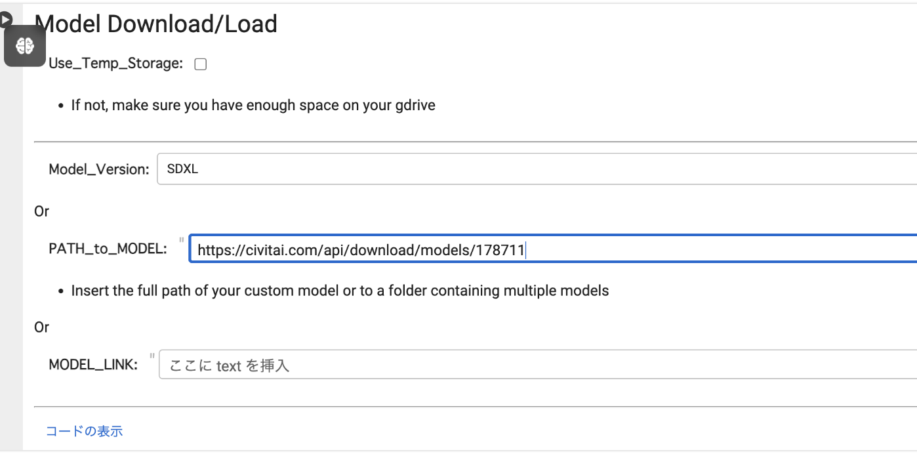Click the Model_Version label text
Viewport: 917px width, 454px height.
point(99,169)
